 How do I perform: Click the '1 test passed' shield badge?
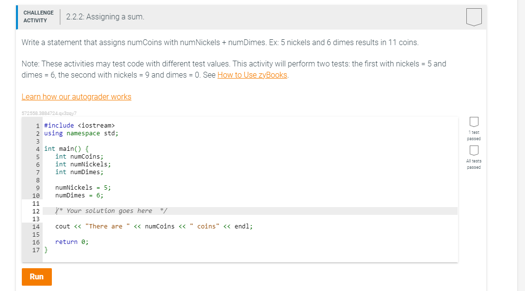[x=474, y=122]
